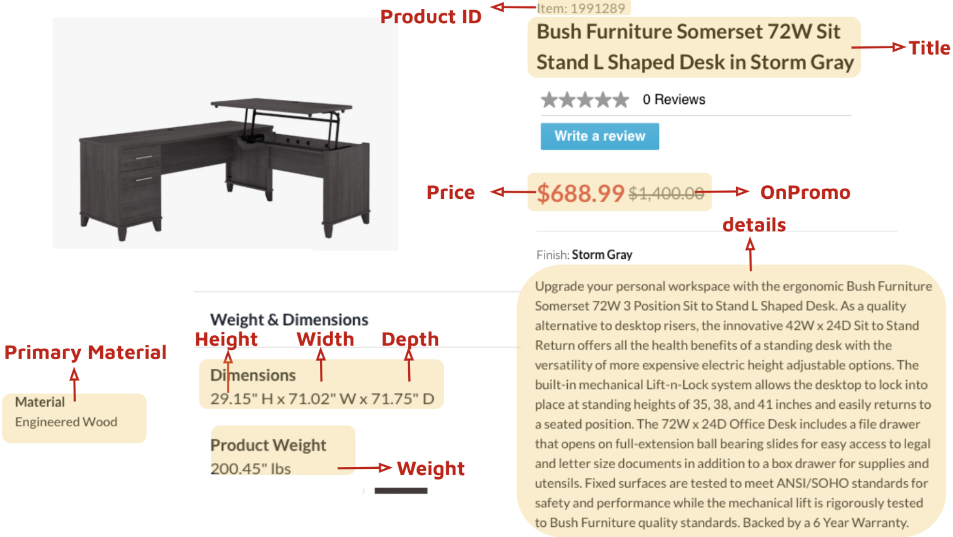Open the Weight & Dimensions section heading

[x=289, y=320]
